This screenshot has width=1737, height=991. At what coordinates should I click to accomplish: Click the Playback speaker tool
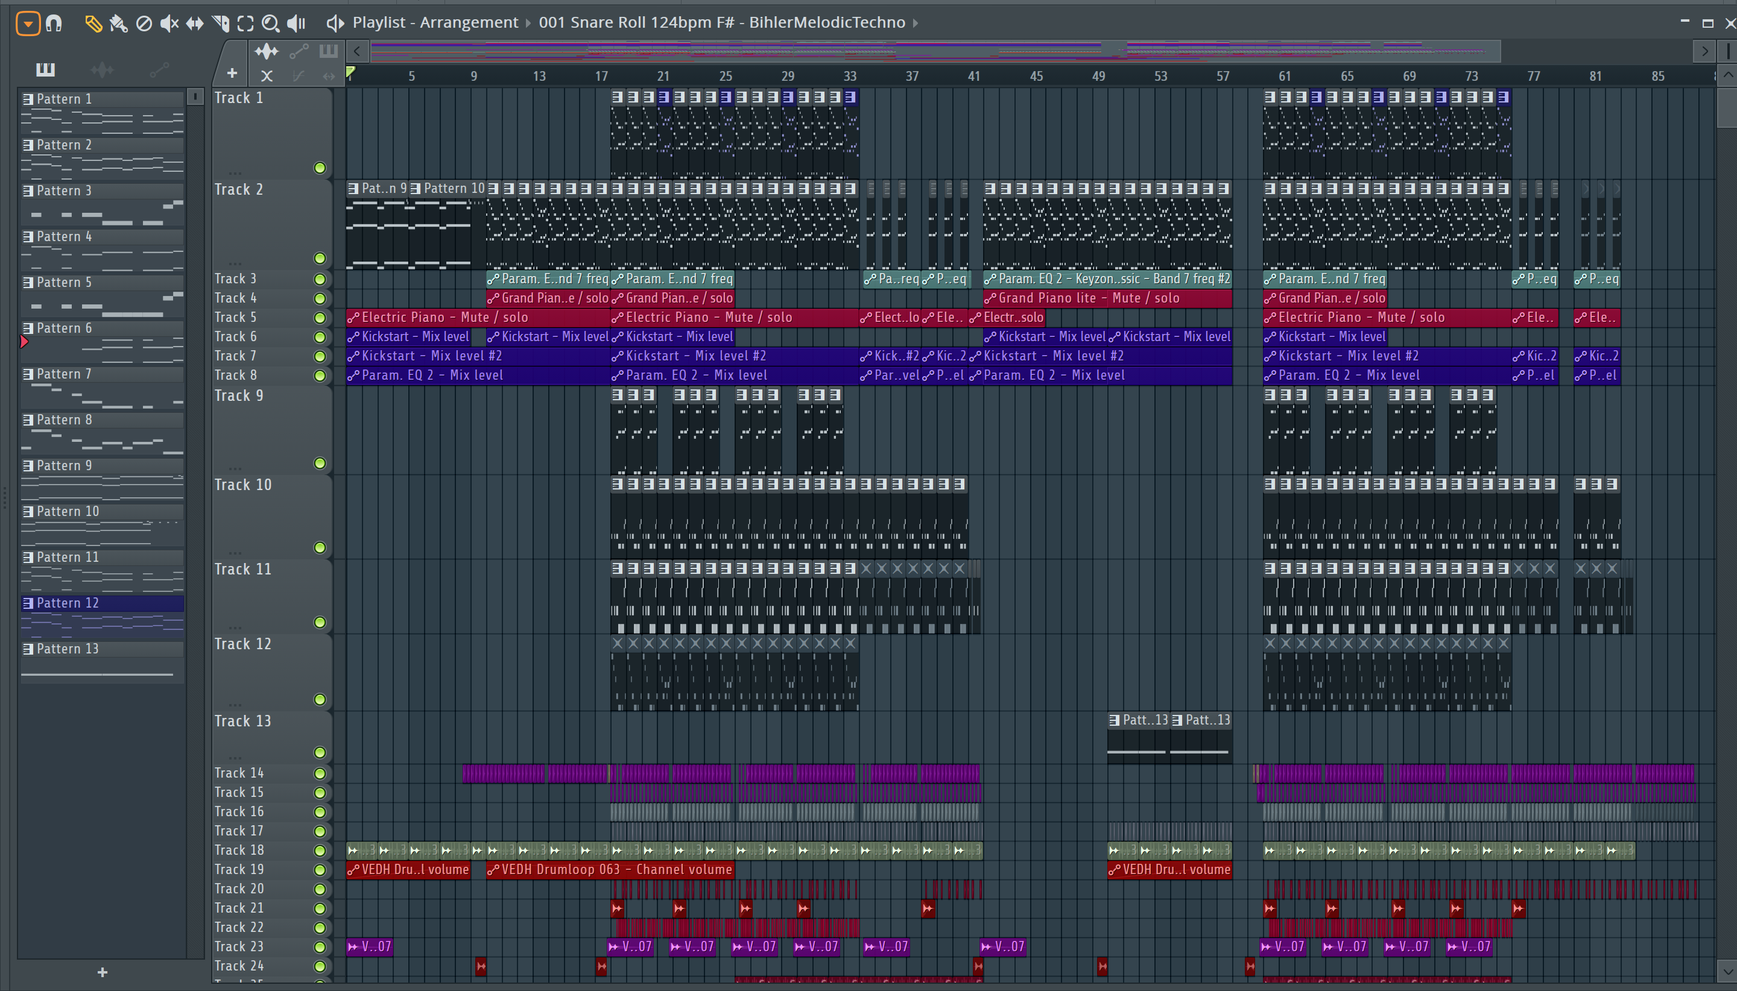[x=296, y=24]
